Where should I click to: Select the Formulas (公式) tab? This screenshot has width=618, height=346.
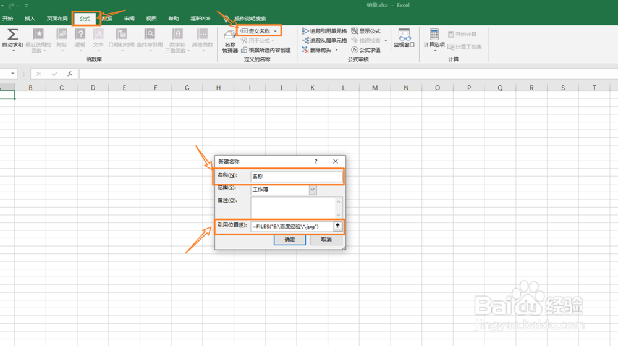85,19
